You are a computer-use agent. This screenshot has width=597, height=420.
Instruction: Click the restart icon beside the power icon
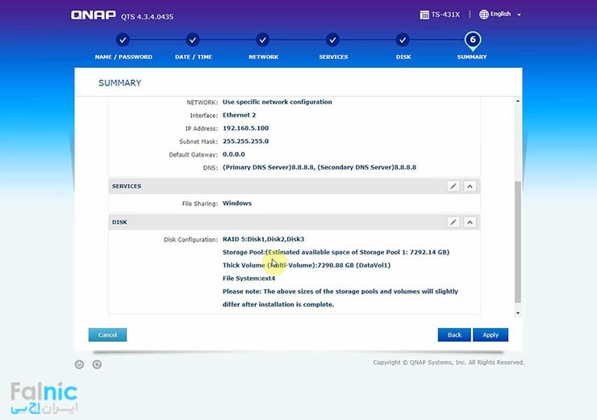[97, 364]
